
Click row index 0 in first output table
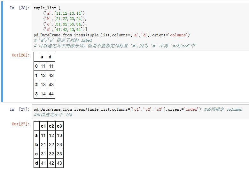tap(36, 66)
